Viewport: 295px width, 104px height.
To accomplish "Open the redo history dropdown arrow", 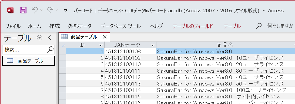I will coord(57,10).
